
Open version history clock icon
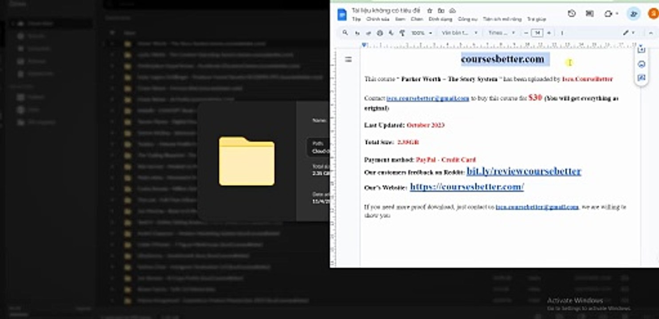click(572, 14)
